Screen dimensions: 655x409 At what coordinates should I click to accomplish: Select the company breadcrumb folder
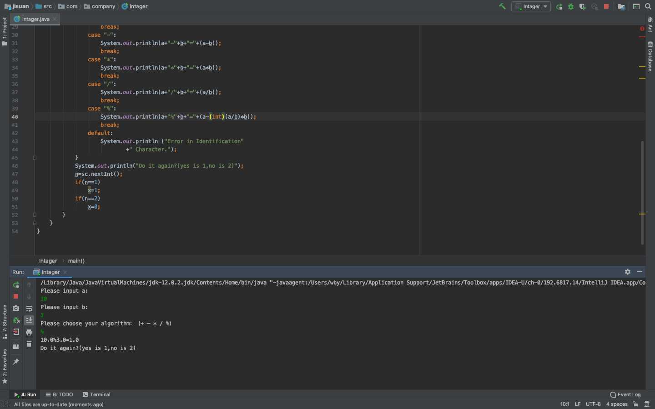click(100, 6)
